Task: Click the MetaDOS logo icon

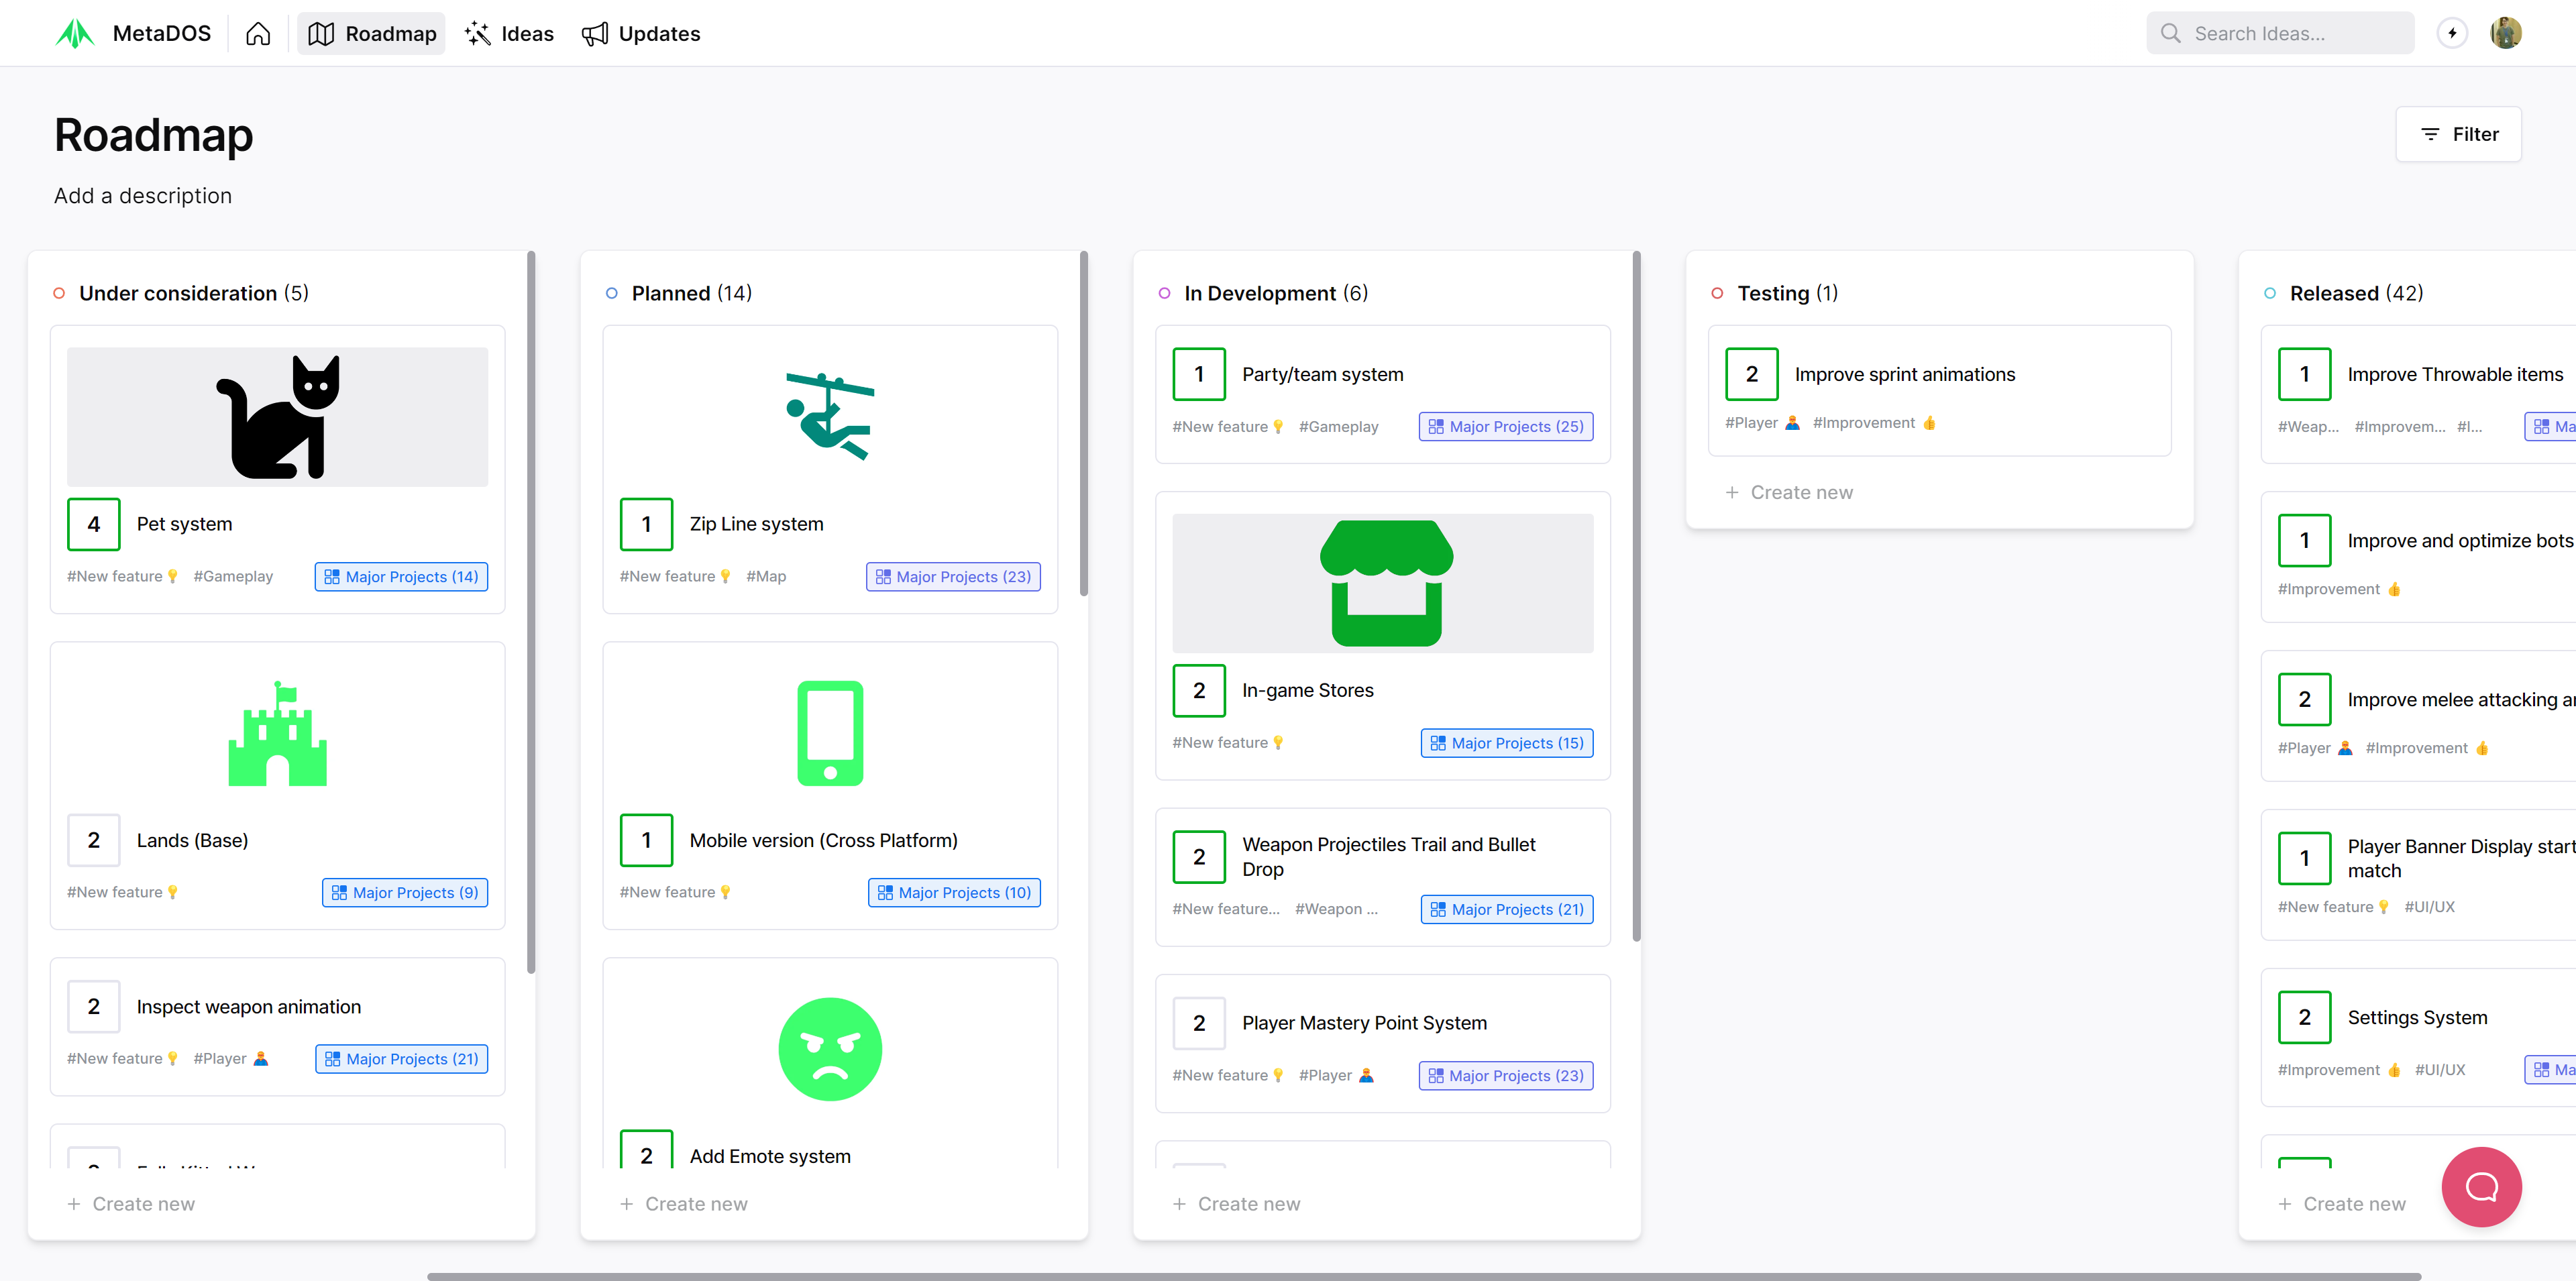Action: (75, 34)
